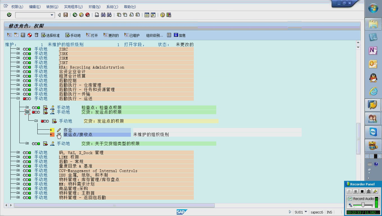Expand the 后勤控制 tree node
Image resolution: width=382 pixels, height=216 pixels.
click(x=18, y=80)
